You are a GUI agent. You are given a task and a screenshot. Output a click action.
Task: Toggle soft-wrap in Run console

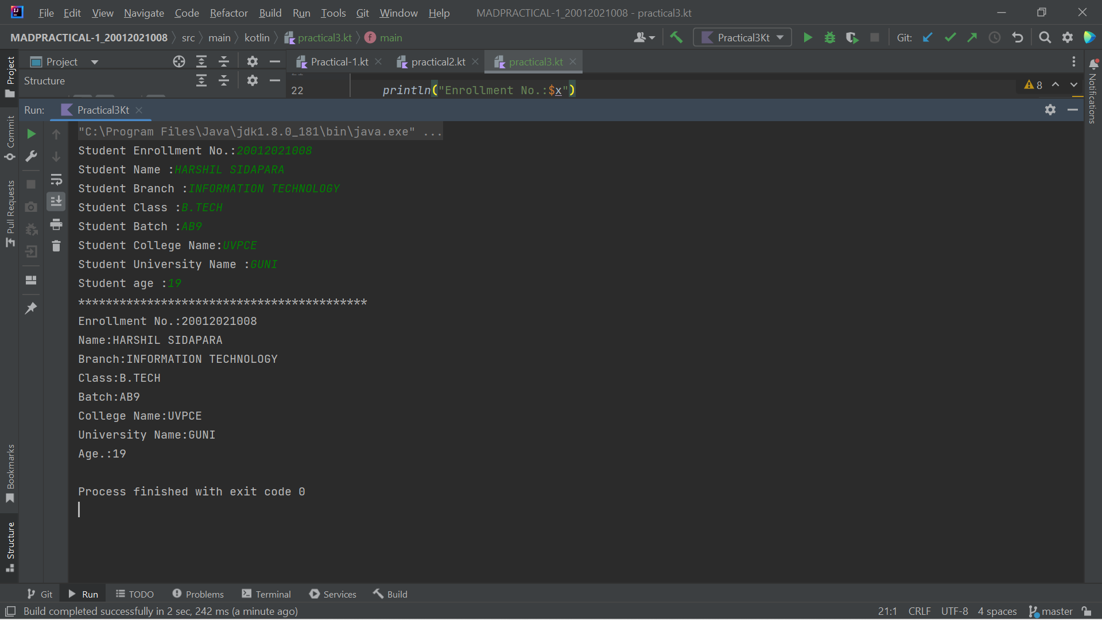(56, 179)
